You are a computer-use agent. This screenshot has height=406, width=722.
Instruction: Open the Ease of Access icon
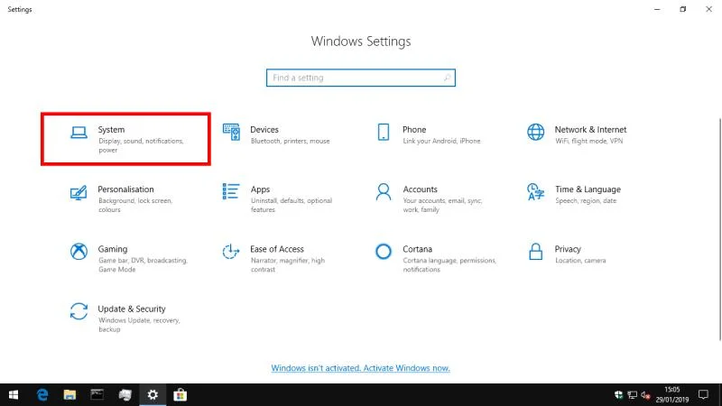[231, 252]
